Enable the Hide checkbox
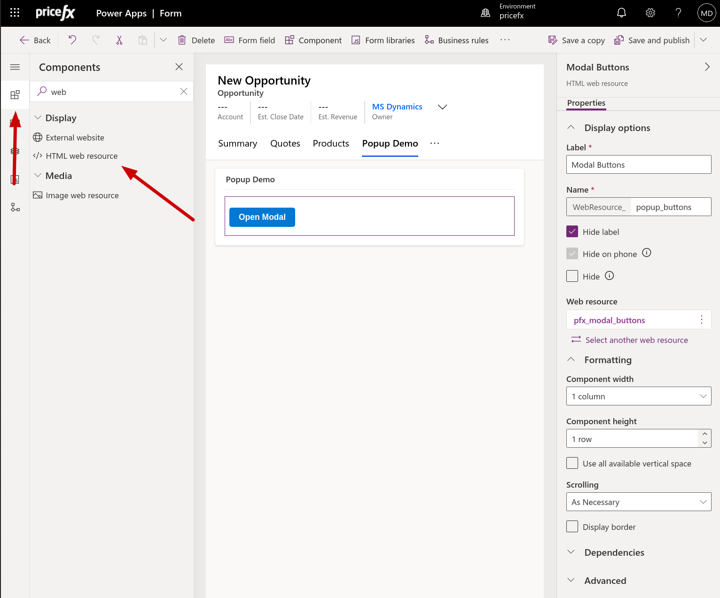This screenshot has height=598, width=720. [572, 276]
